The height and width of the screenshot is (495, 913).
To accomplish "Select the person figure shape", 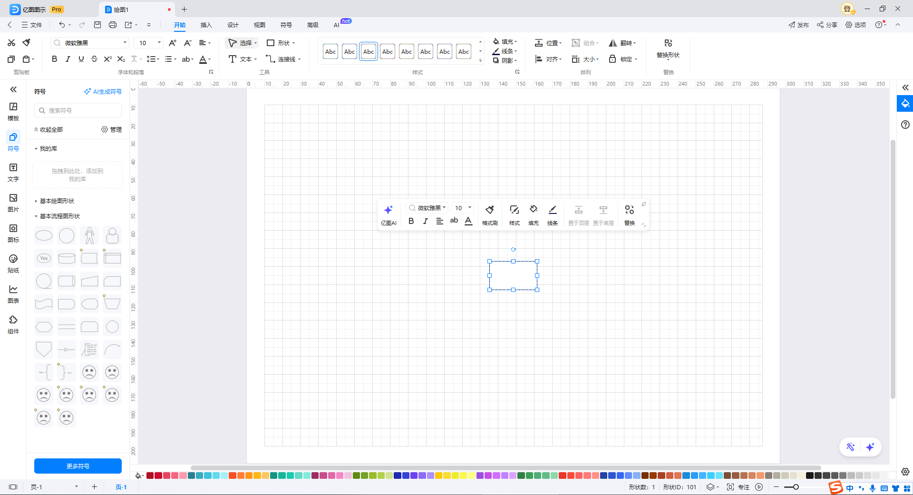I will click(x=89, y=235).
